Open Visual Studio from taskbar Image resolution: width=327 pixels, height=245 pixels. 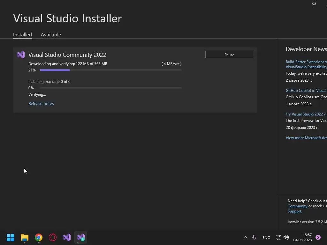67,237
